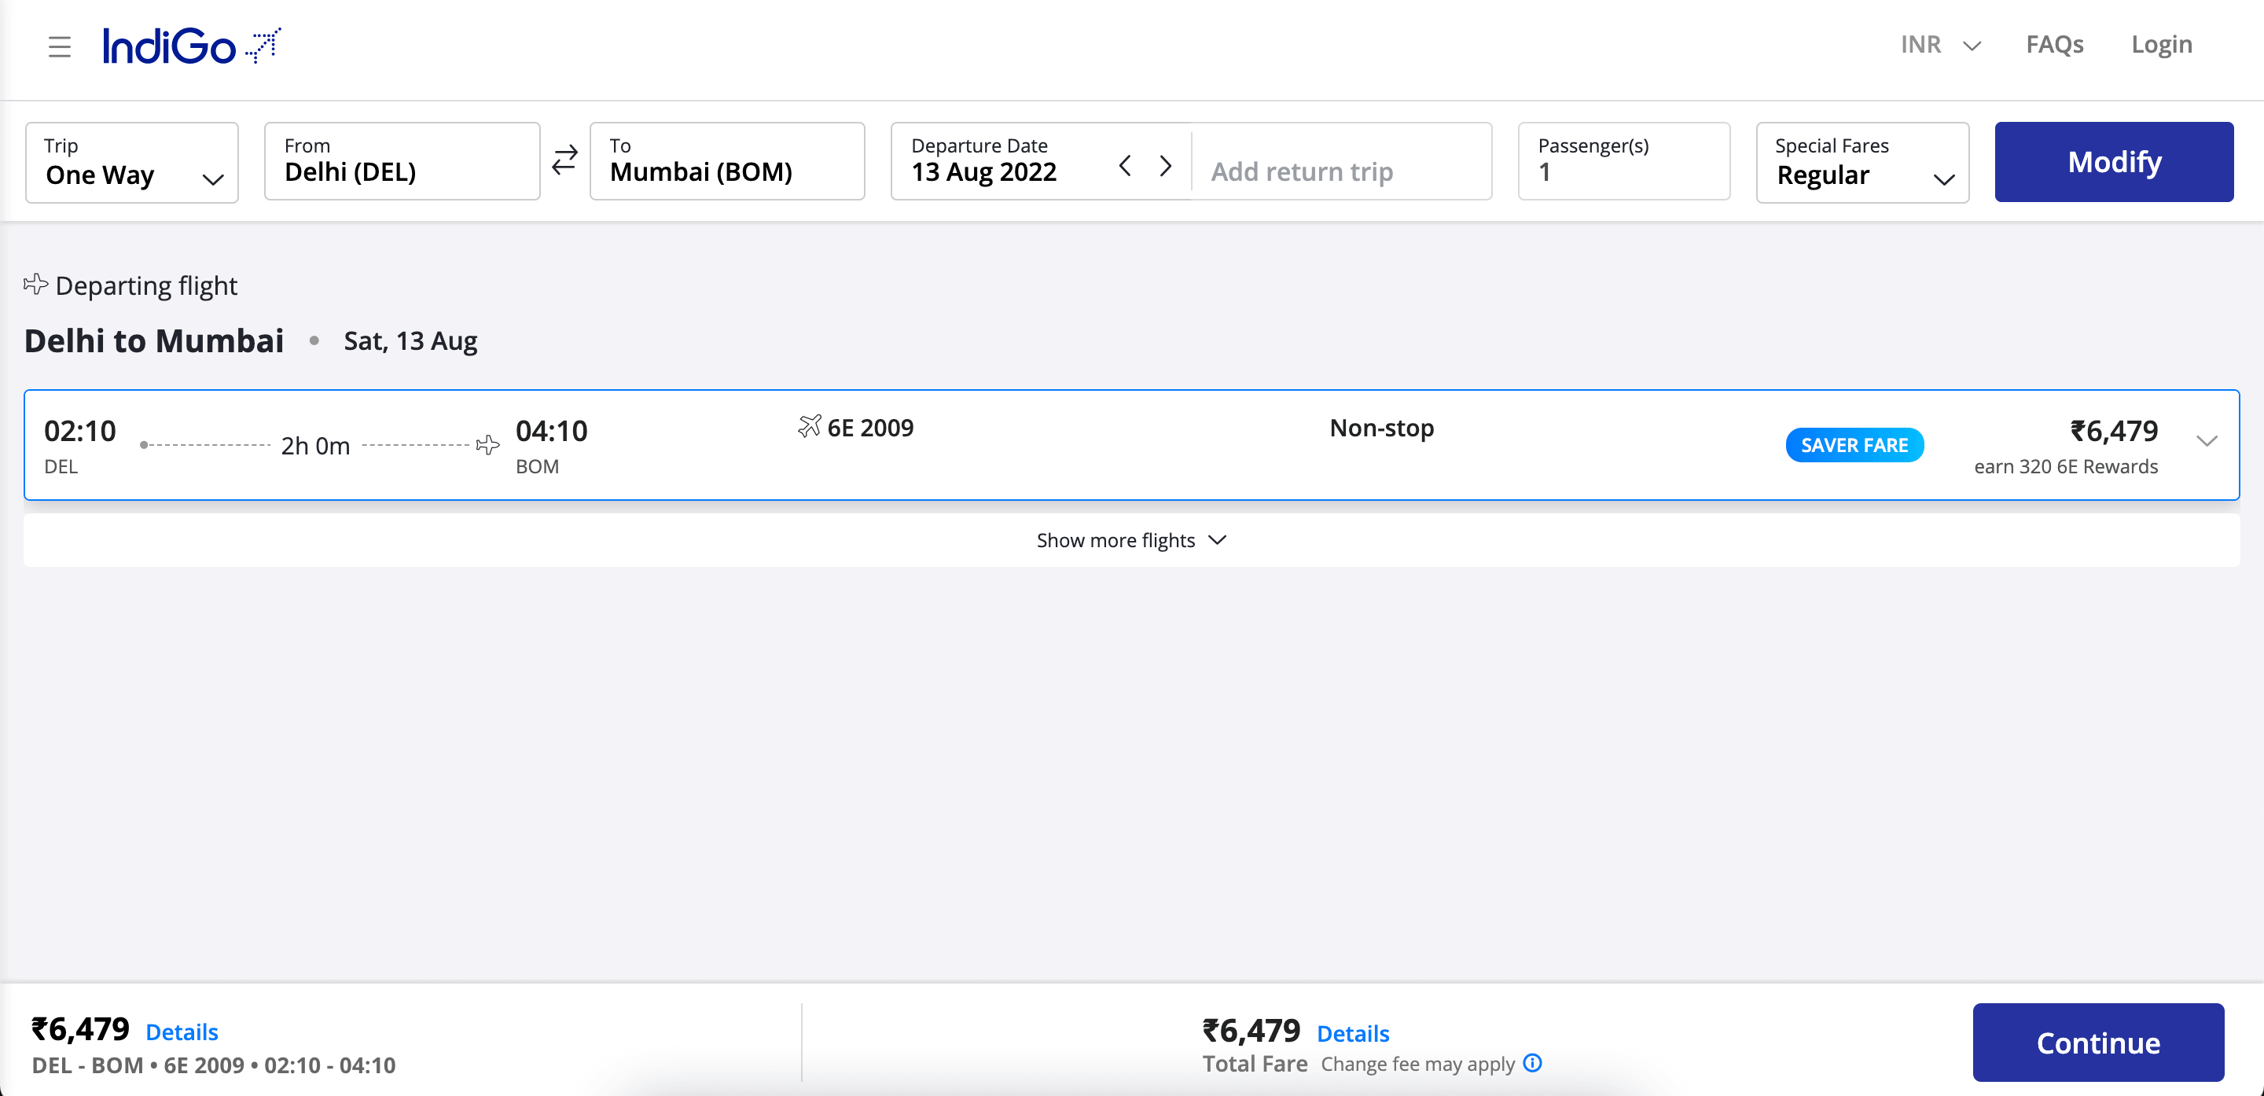Open the Special Fares dropdown
2264x1096 pixels.
pos(1862,163)
